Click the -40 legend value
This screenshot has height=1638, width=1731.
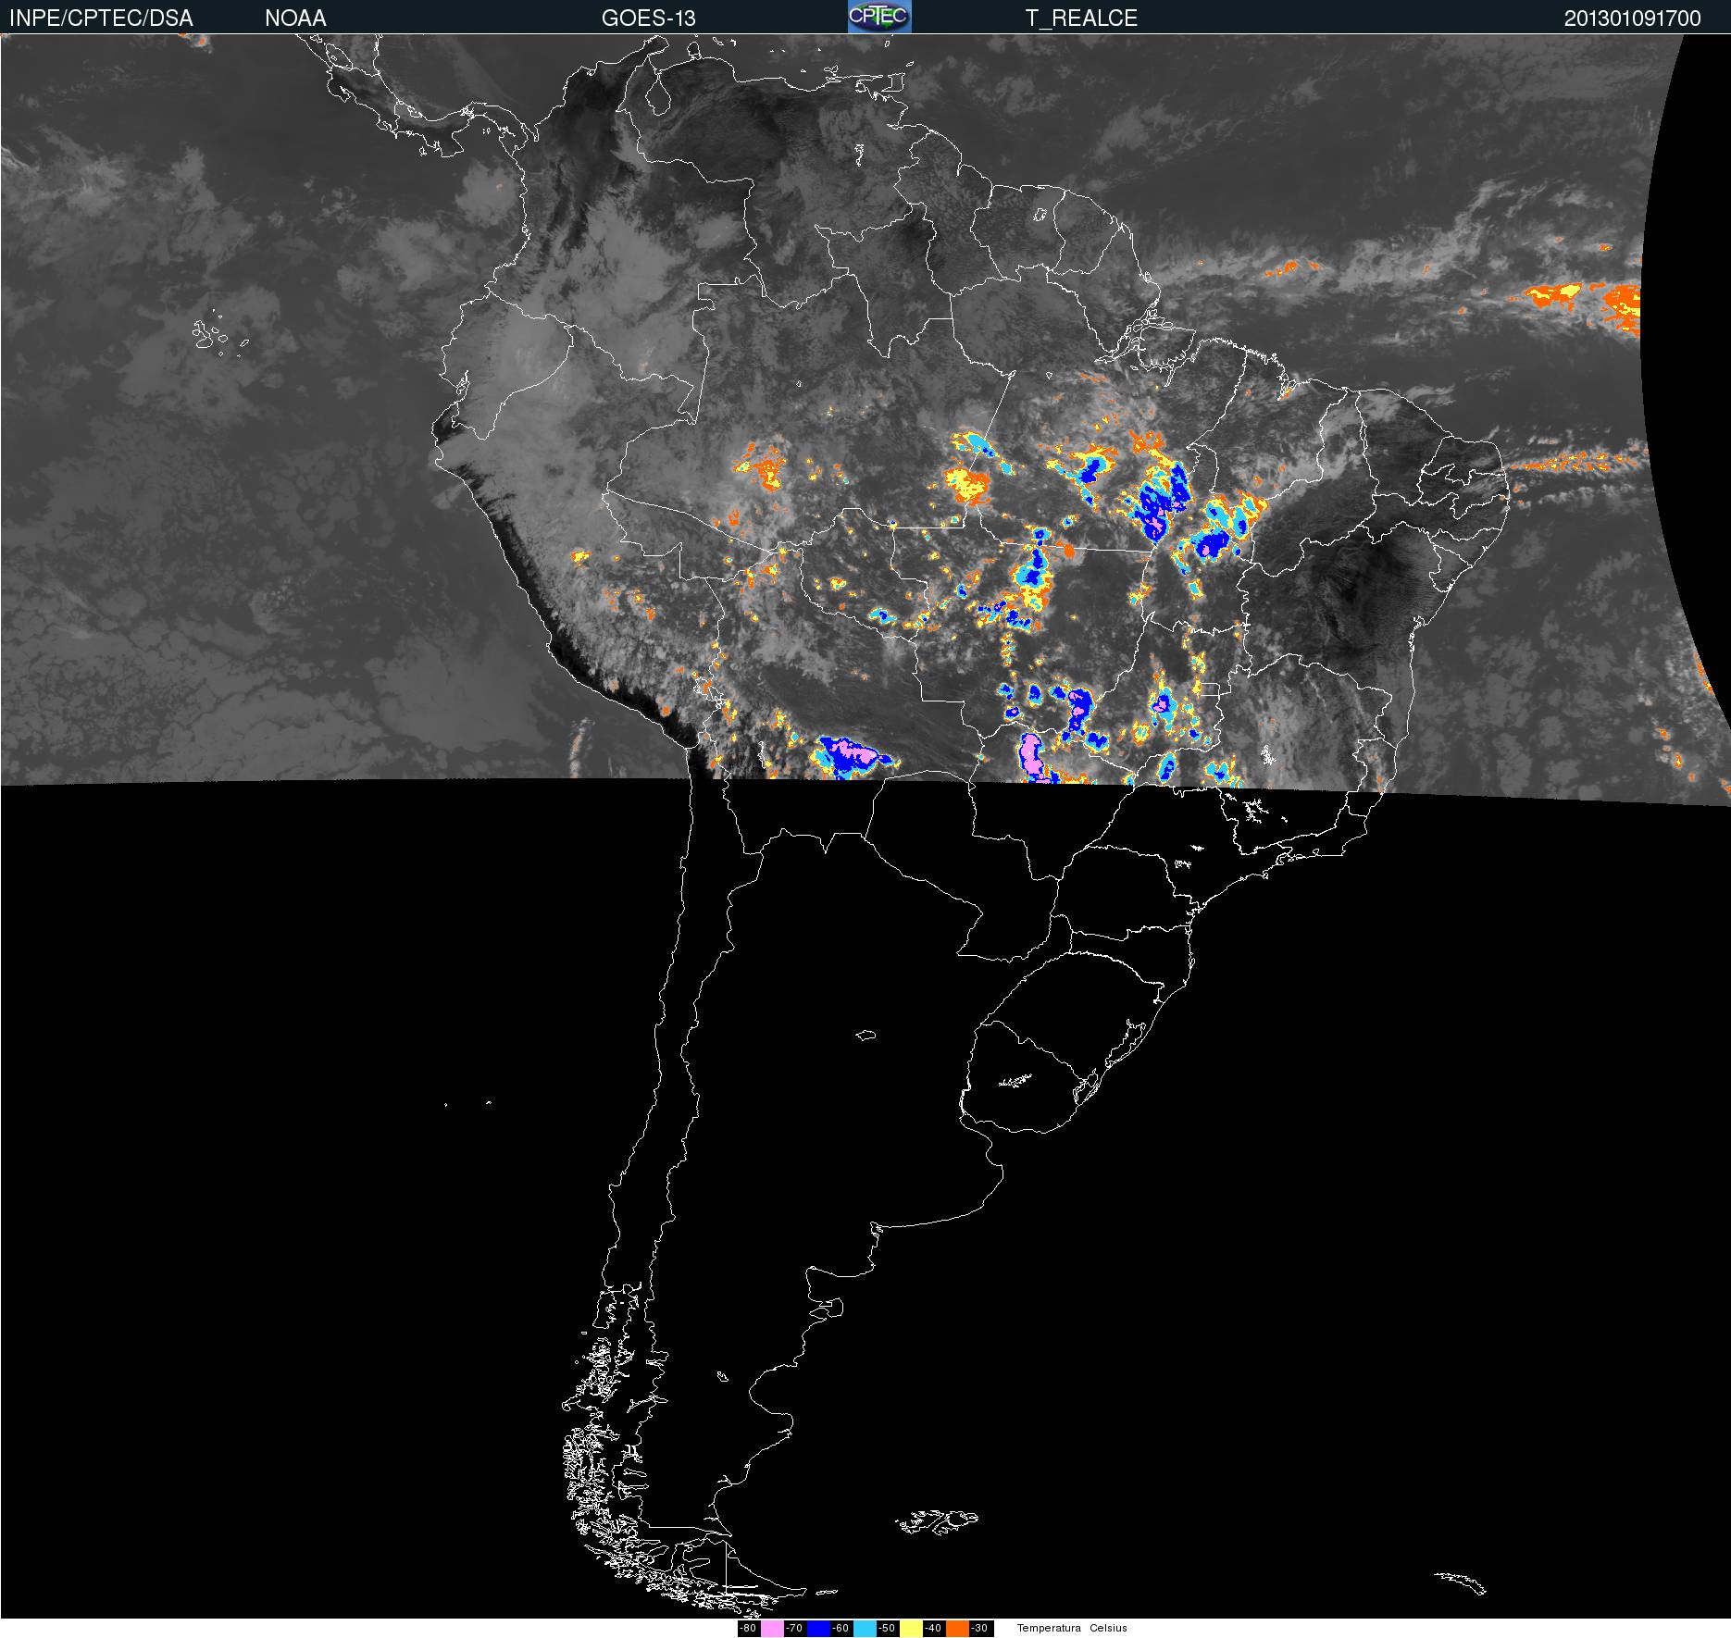click(933, 1628)
